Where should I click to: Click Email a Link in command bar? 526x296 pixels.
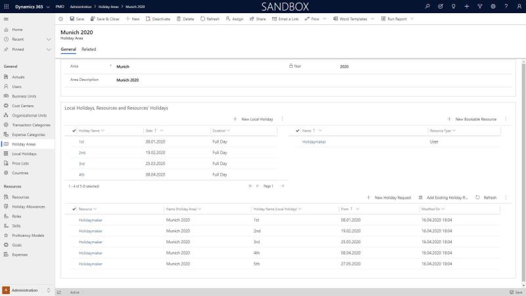click(284, 18)
